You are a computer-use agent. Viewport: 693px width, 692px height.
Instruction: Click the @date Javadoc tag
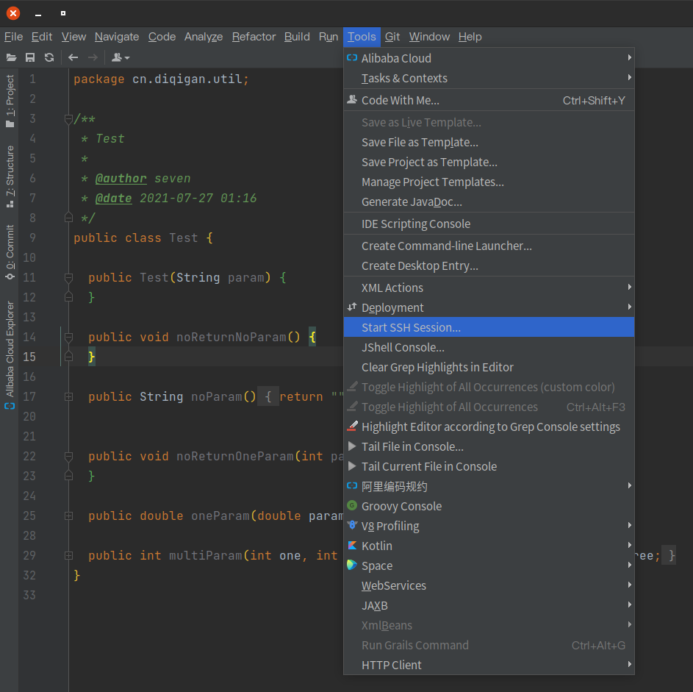113,199
